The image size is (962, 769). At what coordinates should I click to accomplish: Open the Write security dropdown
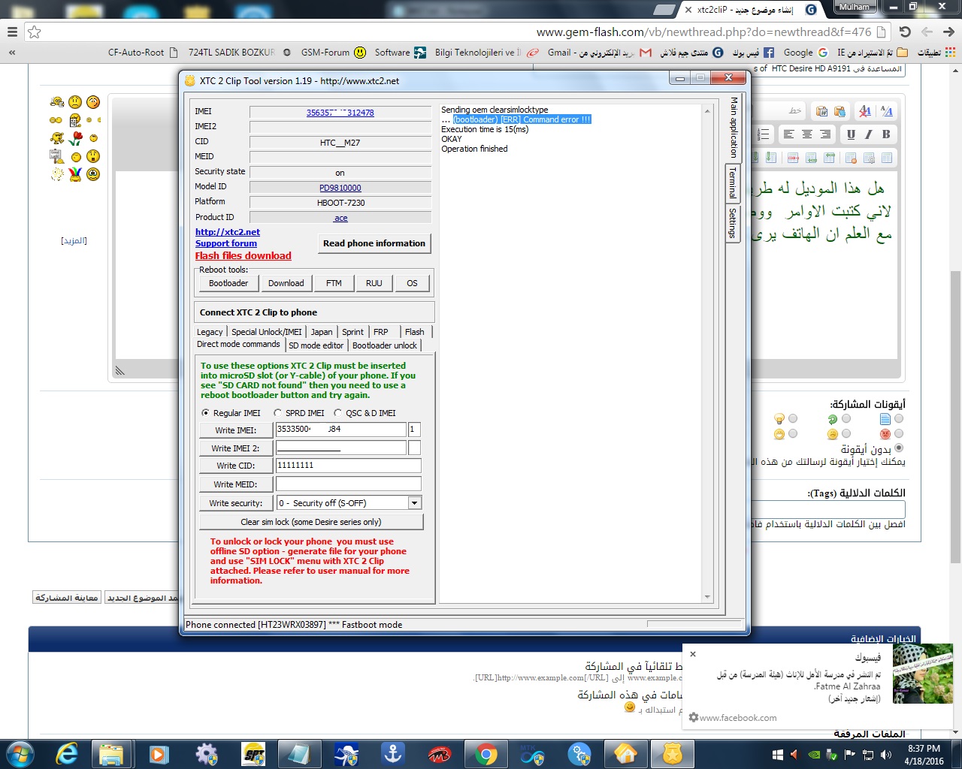(415, 503)
